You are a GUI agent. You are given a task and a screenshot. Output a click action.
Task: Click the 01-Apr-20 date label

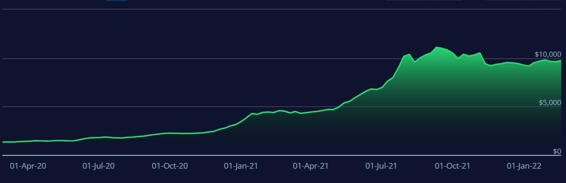pyautogui.click(x=28, y=166)
